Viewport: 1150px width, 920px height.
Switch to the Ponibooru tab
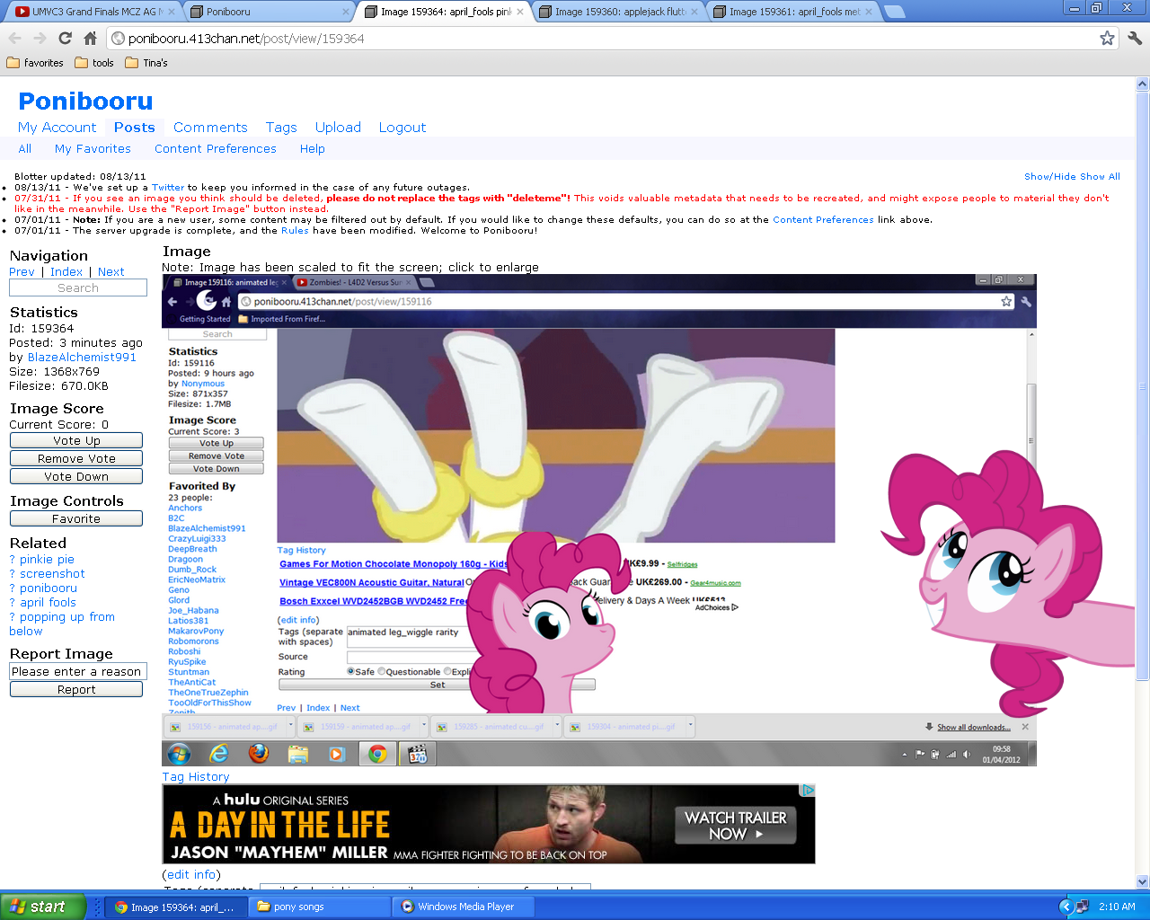point(268,12)
